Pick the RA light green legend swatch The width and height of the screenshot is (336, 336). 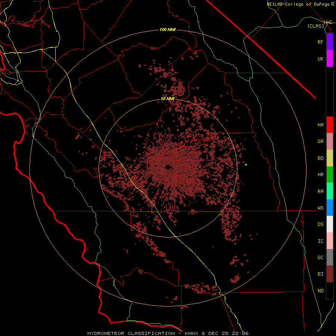(330, 191)
